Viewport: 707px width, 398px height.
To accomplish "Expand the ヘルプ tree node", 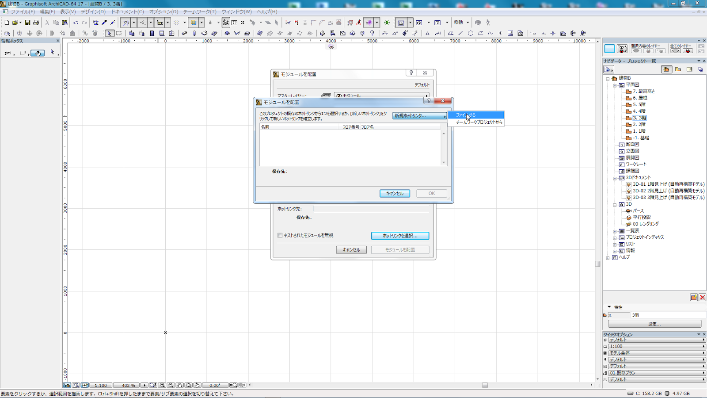I will pyautogui.click(x=608, y=257).
